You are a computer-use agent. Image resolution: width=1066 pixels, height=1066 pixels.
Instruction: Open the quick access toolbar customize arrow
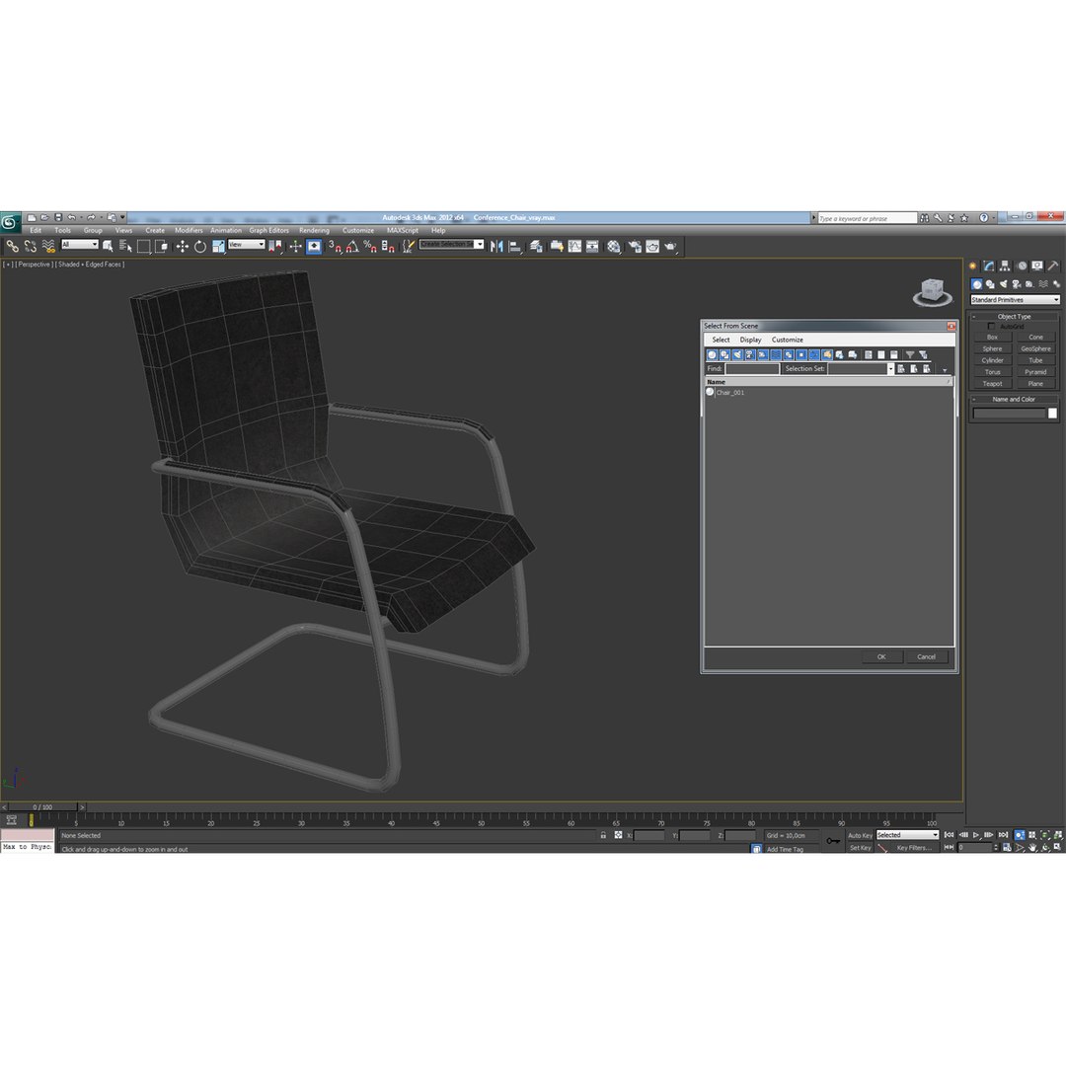click(123, 217)
